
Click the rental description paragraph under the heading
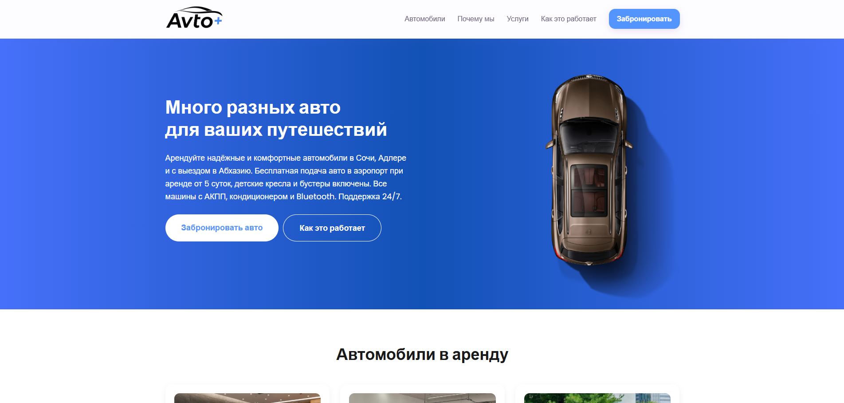tap(286, 177)
